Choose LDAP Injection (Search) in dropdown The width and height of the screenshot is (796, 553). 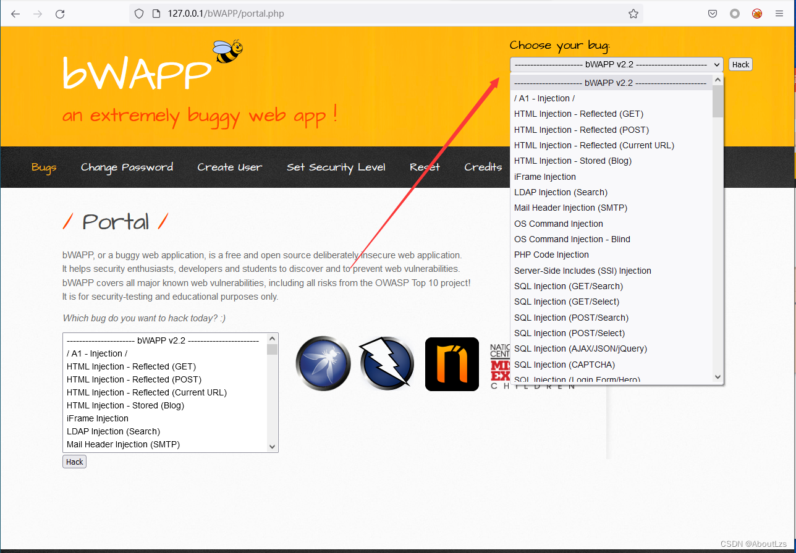(x=611, y=192)
